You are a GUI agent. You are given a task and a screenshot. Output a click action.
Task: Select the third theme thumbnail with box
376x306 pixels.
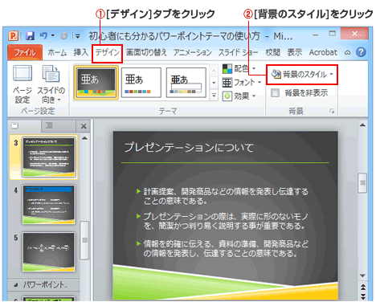tap(186, 83)
